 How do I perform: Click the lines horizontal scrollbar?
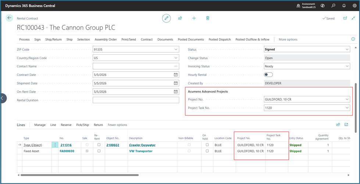[x=79, y=175]
